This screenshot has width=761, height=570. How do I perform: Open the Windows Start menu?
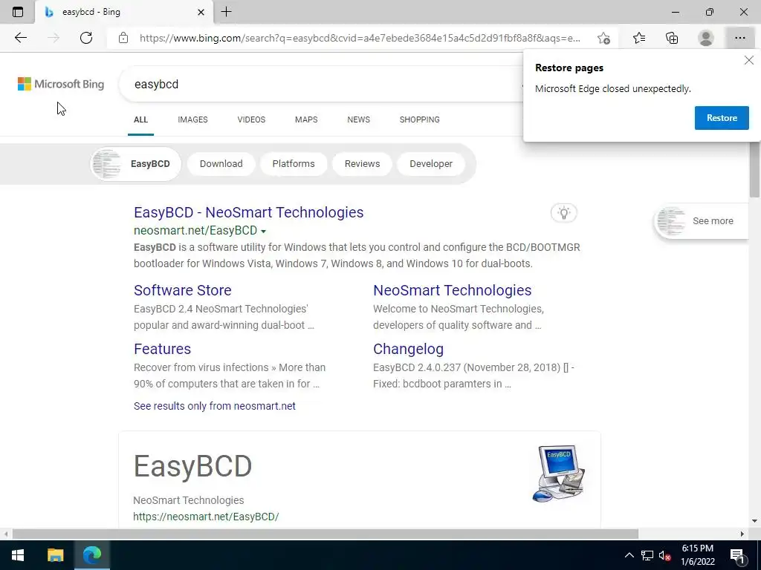pyautogui.click(x=18, y=555)
